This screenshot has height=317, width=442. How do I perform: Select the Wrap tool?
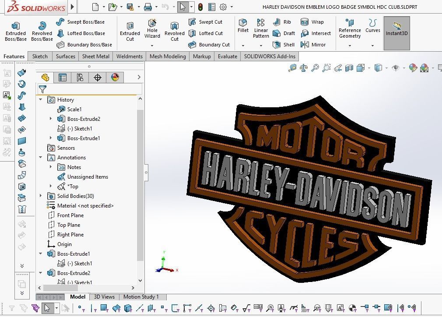click(312, 22)
